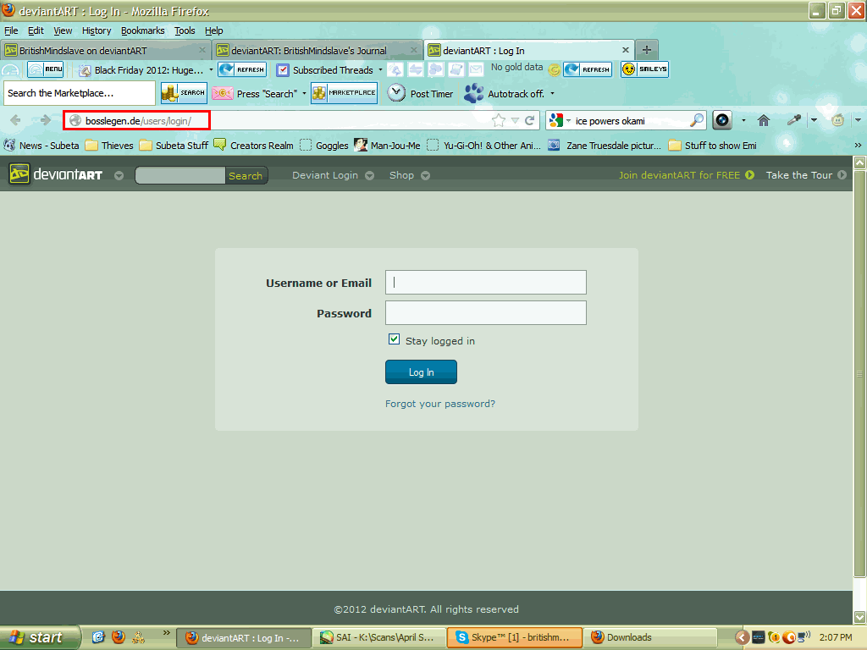Click the page scrollbar down arrow
The image size is (867, 650).
point(859,616)
